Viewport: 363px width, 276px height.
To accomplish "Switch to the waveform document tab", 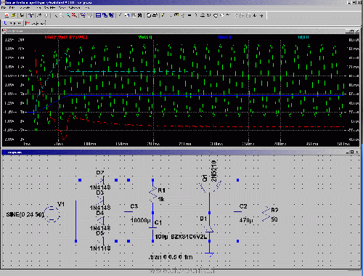I will pos(36,23).
